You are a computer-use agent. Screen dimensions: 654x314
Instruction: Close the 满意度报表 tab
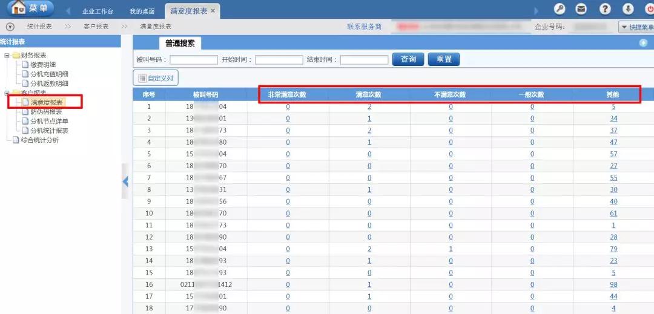tap(213, 11)
